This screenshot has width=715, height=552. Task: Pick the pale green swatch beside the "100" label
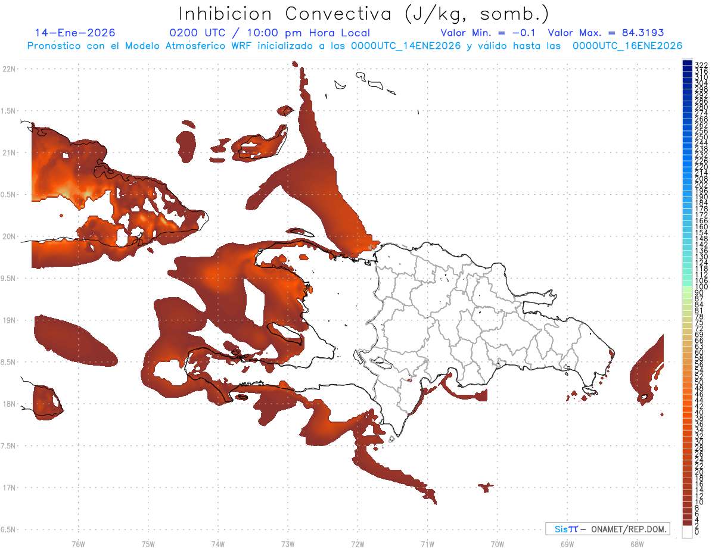(x=687, y=289)
